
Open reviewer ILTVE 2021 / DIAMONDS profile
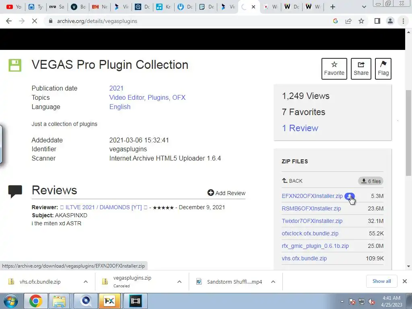click(103, 207)
